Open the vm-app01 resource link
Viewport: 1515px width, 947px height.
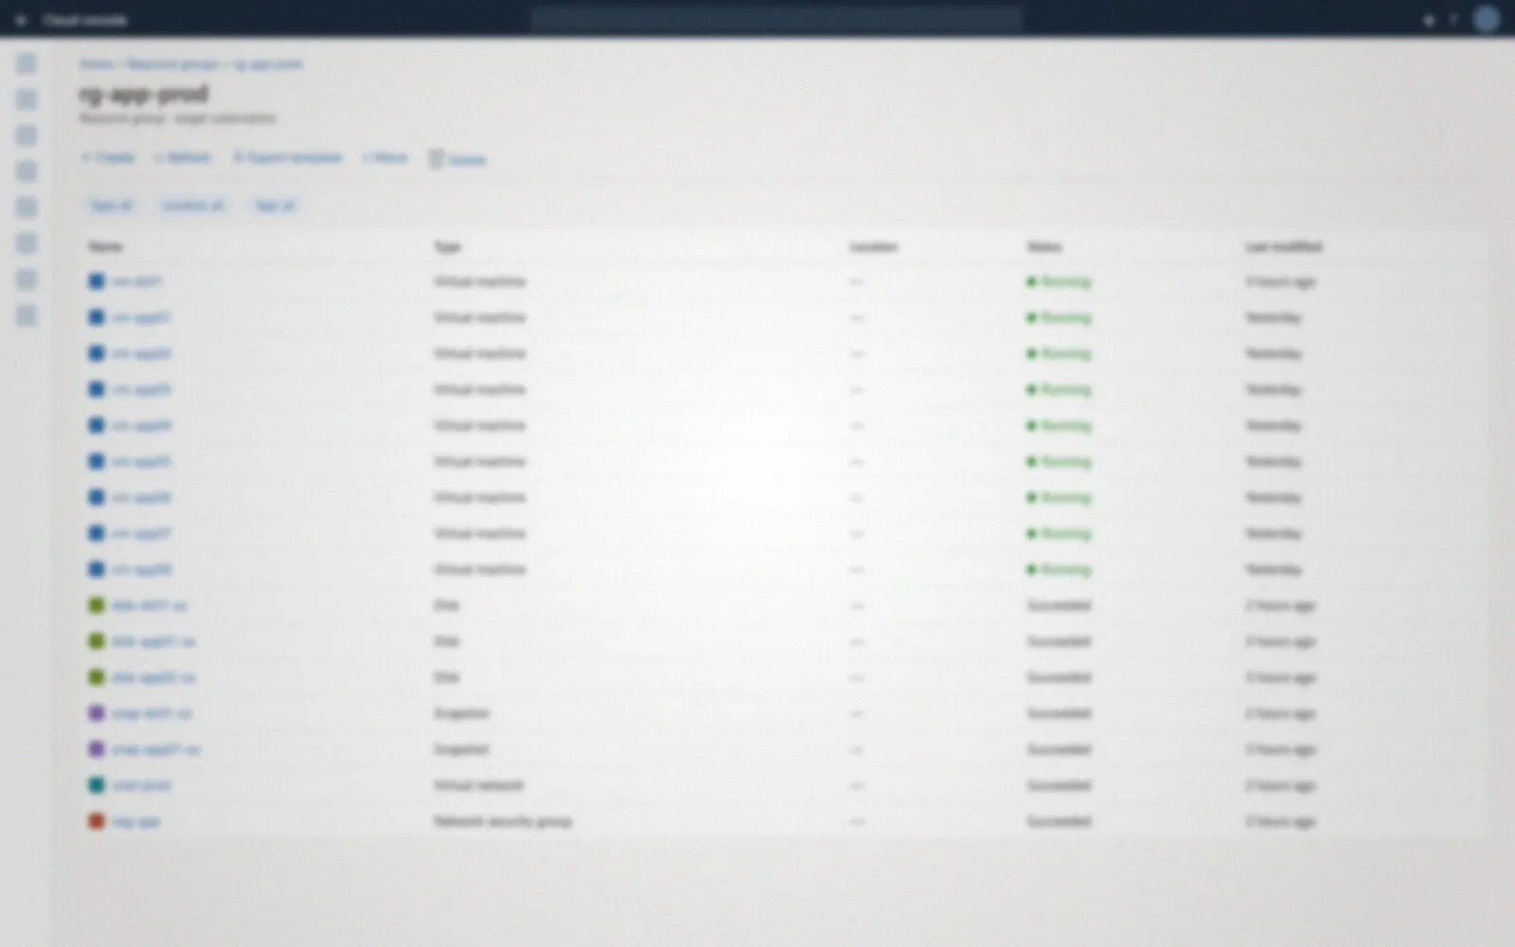[x=140, y=318]
